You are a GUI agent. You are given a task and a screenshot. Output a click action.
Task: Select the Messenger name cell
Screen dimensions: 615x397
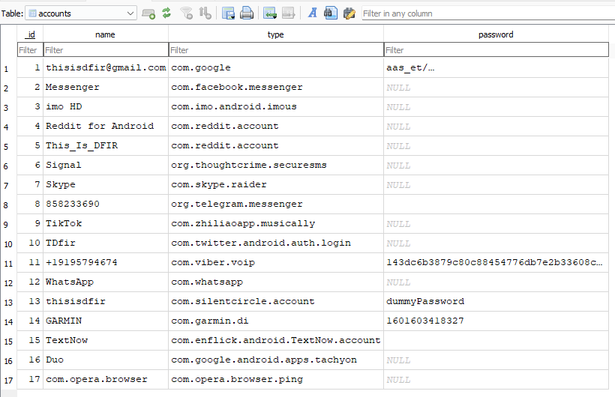[106, 88]
